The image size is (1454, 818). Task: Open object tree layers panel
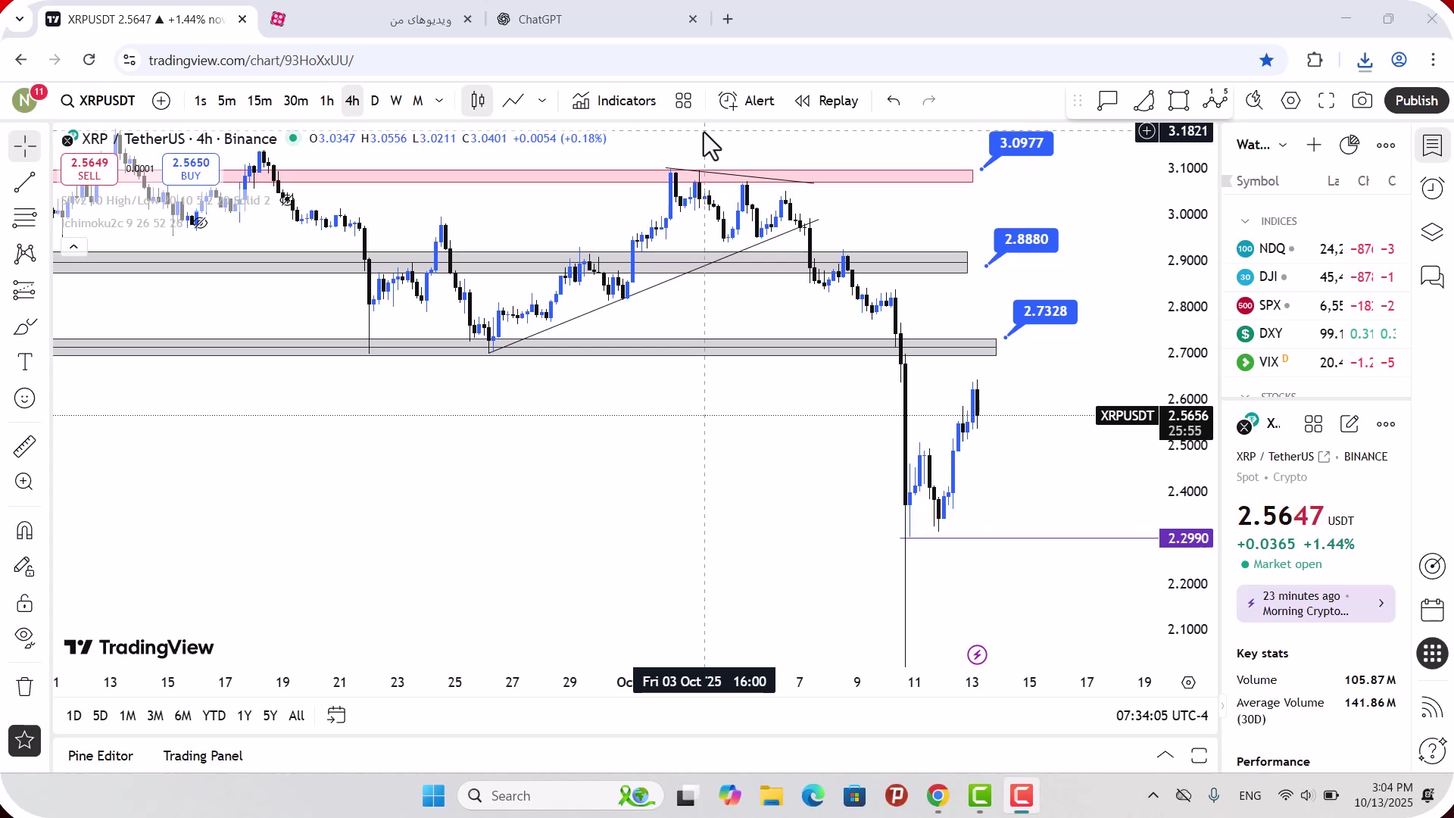pos(1432,232)
